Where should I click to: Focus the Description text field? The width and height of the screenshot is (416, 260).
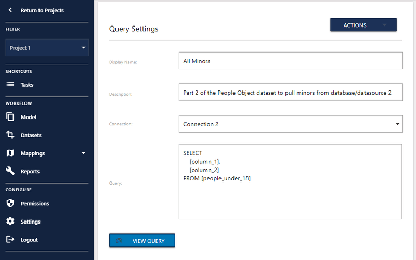(290, 93)
